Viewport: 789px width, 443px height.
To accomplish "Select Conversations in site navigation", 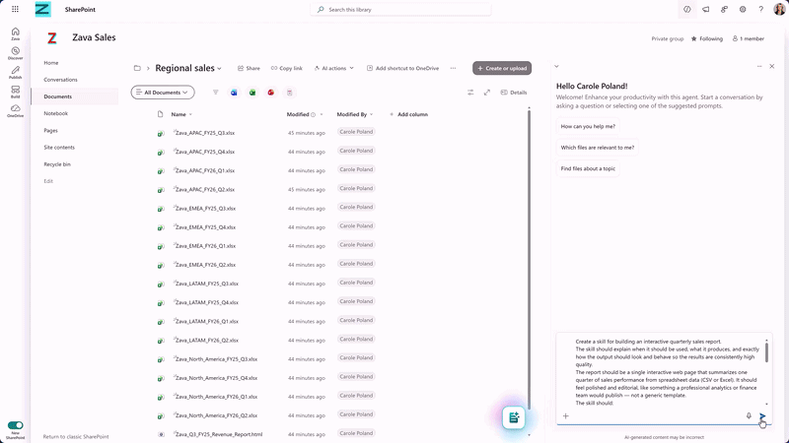I will click(x=60, y=80).
